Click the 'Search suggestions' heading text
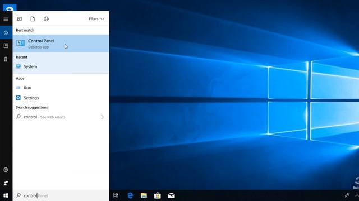 coord(32,107)
